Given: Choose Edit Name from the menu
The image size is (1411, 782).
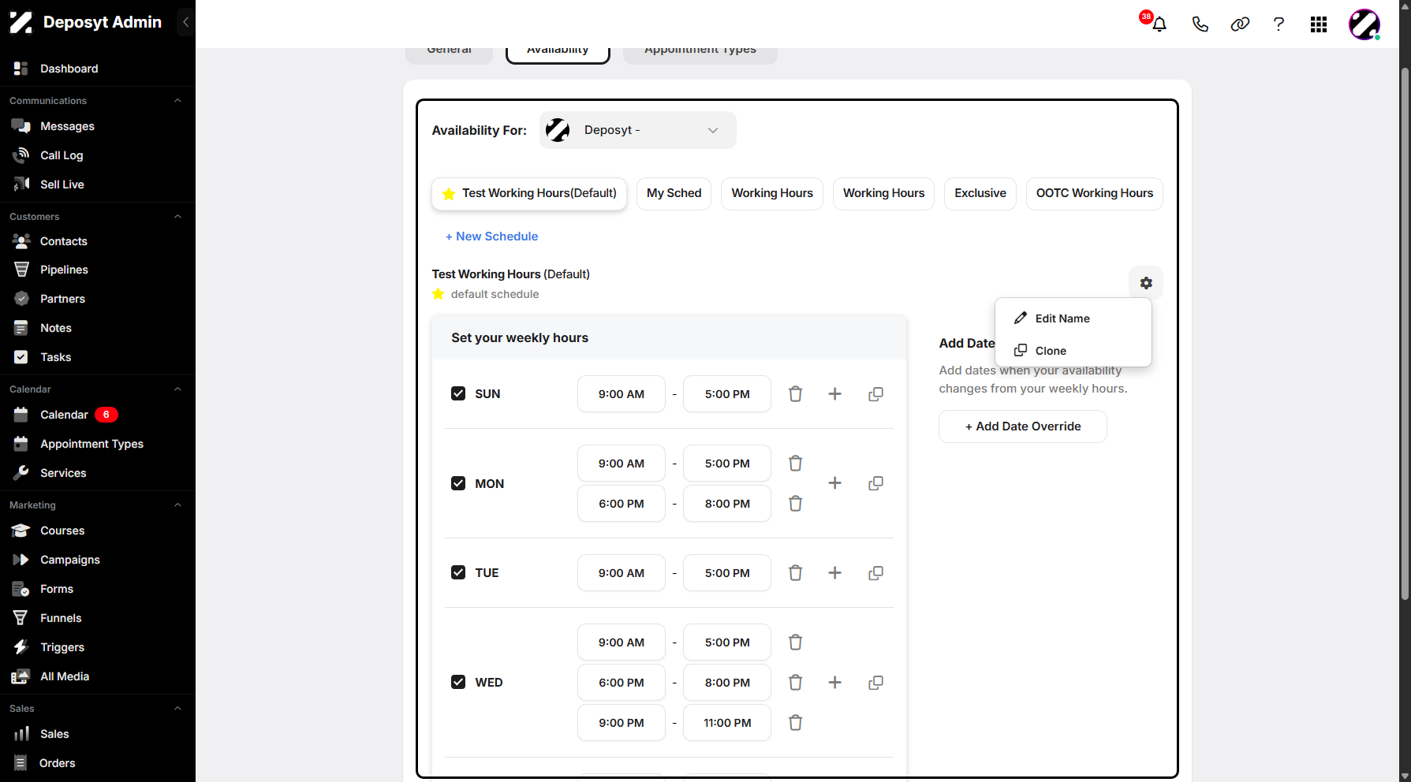Looking at the screenshot, I should pos(1073,318).
